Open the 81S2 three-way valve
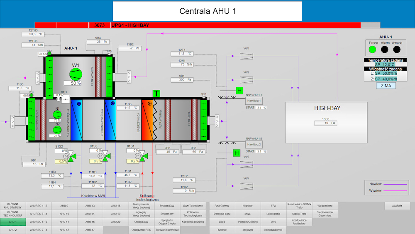This screenshot has width=415, height=234. pyautogui.click(x=73, y=156)
